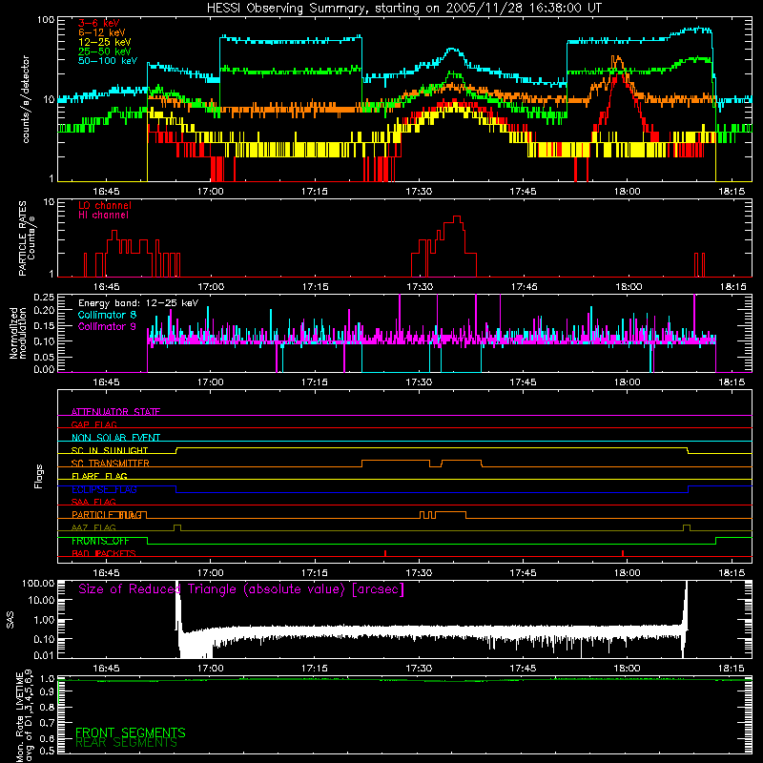
Task: Click the 100.00 value on the SAS axis
Action: click(x=38, y=584)
